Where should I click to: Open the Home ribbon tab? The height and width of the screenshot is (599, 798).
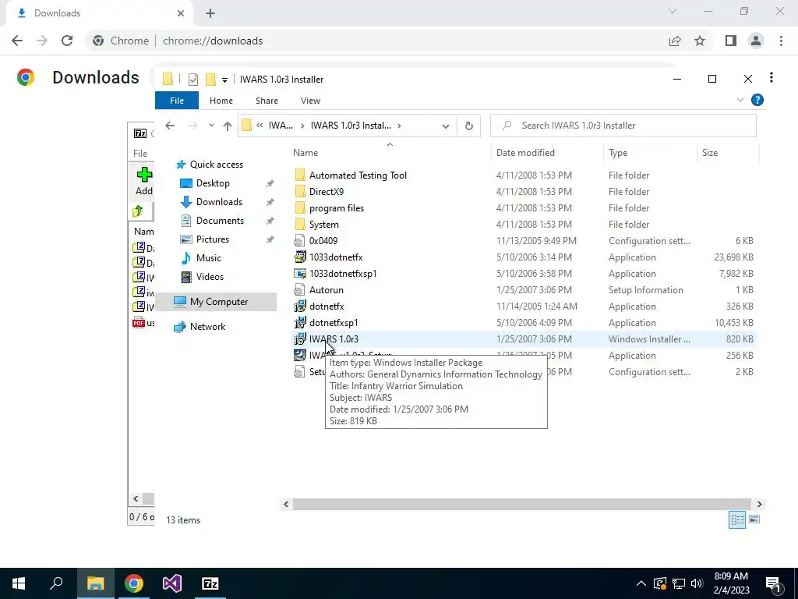pos(221,101)
